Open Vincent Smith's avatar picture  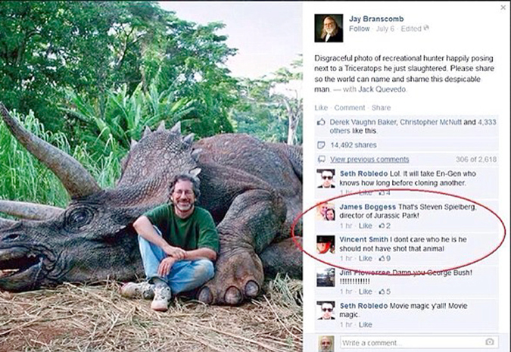point(326,245)
